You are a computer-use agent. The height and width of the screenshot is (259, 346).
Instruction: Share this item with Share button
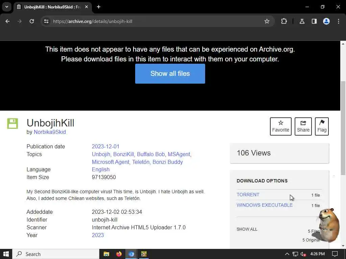(x=303, y=126)
